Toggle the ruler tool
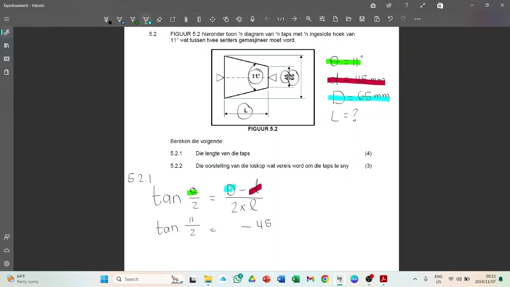This screenshot has height=287, width=510. point(199,19)
